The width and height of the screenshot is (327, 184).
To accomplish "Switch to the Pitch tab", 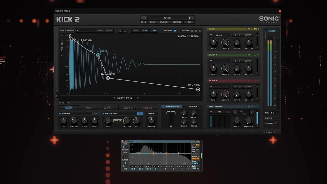I will click(68, 108).
